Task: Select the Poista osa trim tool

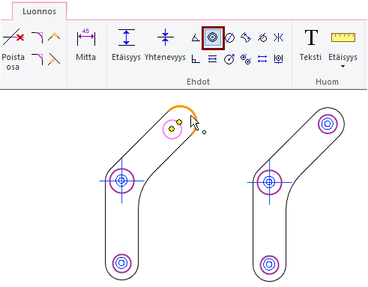Action: [13, 49]
